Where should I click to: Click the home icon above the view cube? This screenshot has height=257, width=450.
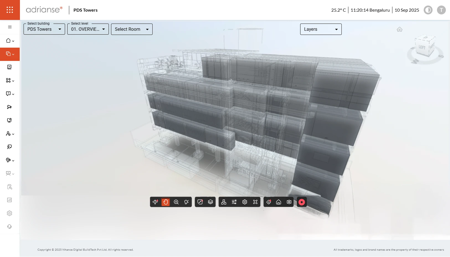(399, 29)
